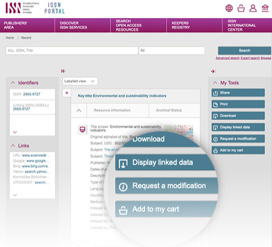Close the record with the X icon
The height and width of the screenshot is (247, 272).
click(x=67, y=93)
